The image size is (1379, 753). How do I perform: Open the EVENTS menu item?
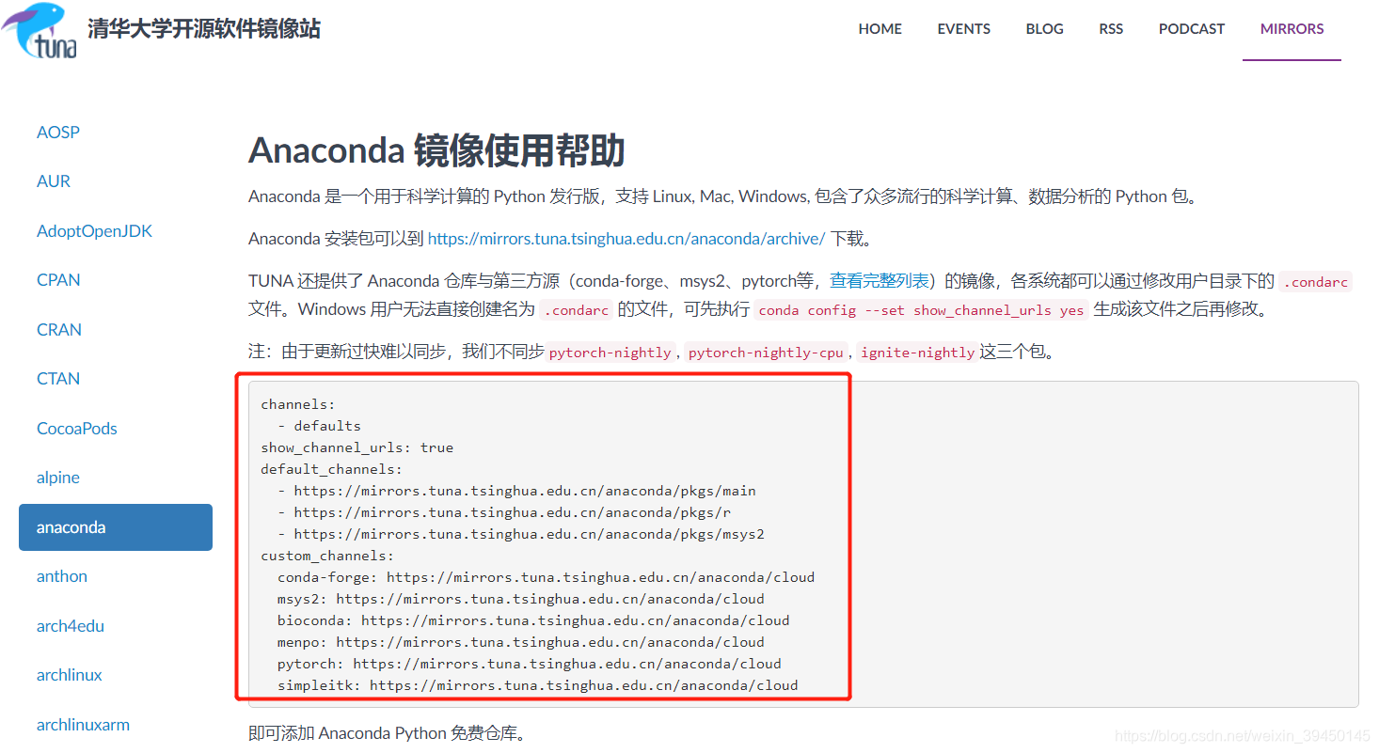click(x=963, y=29)
